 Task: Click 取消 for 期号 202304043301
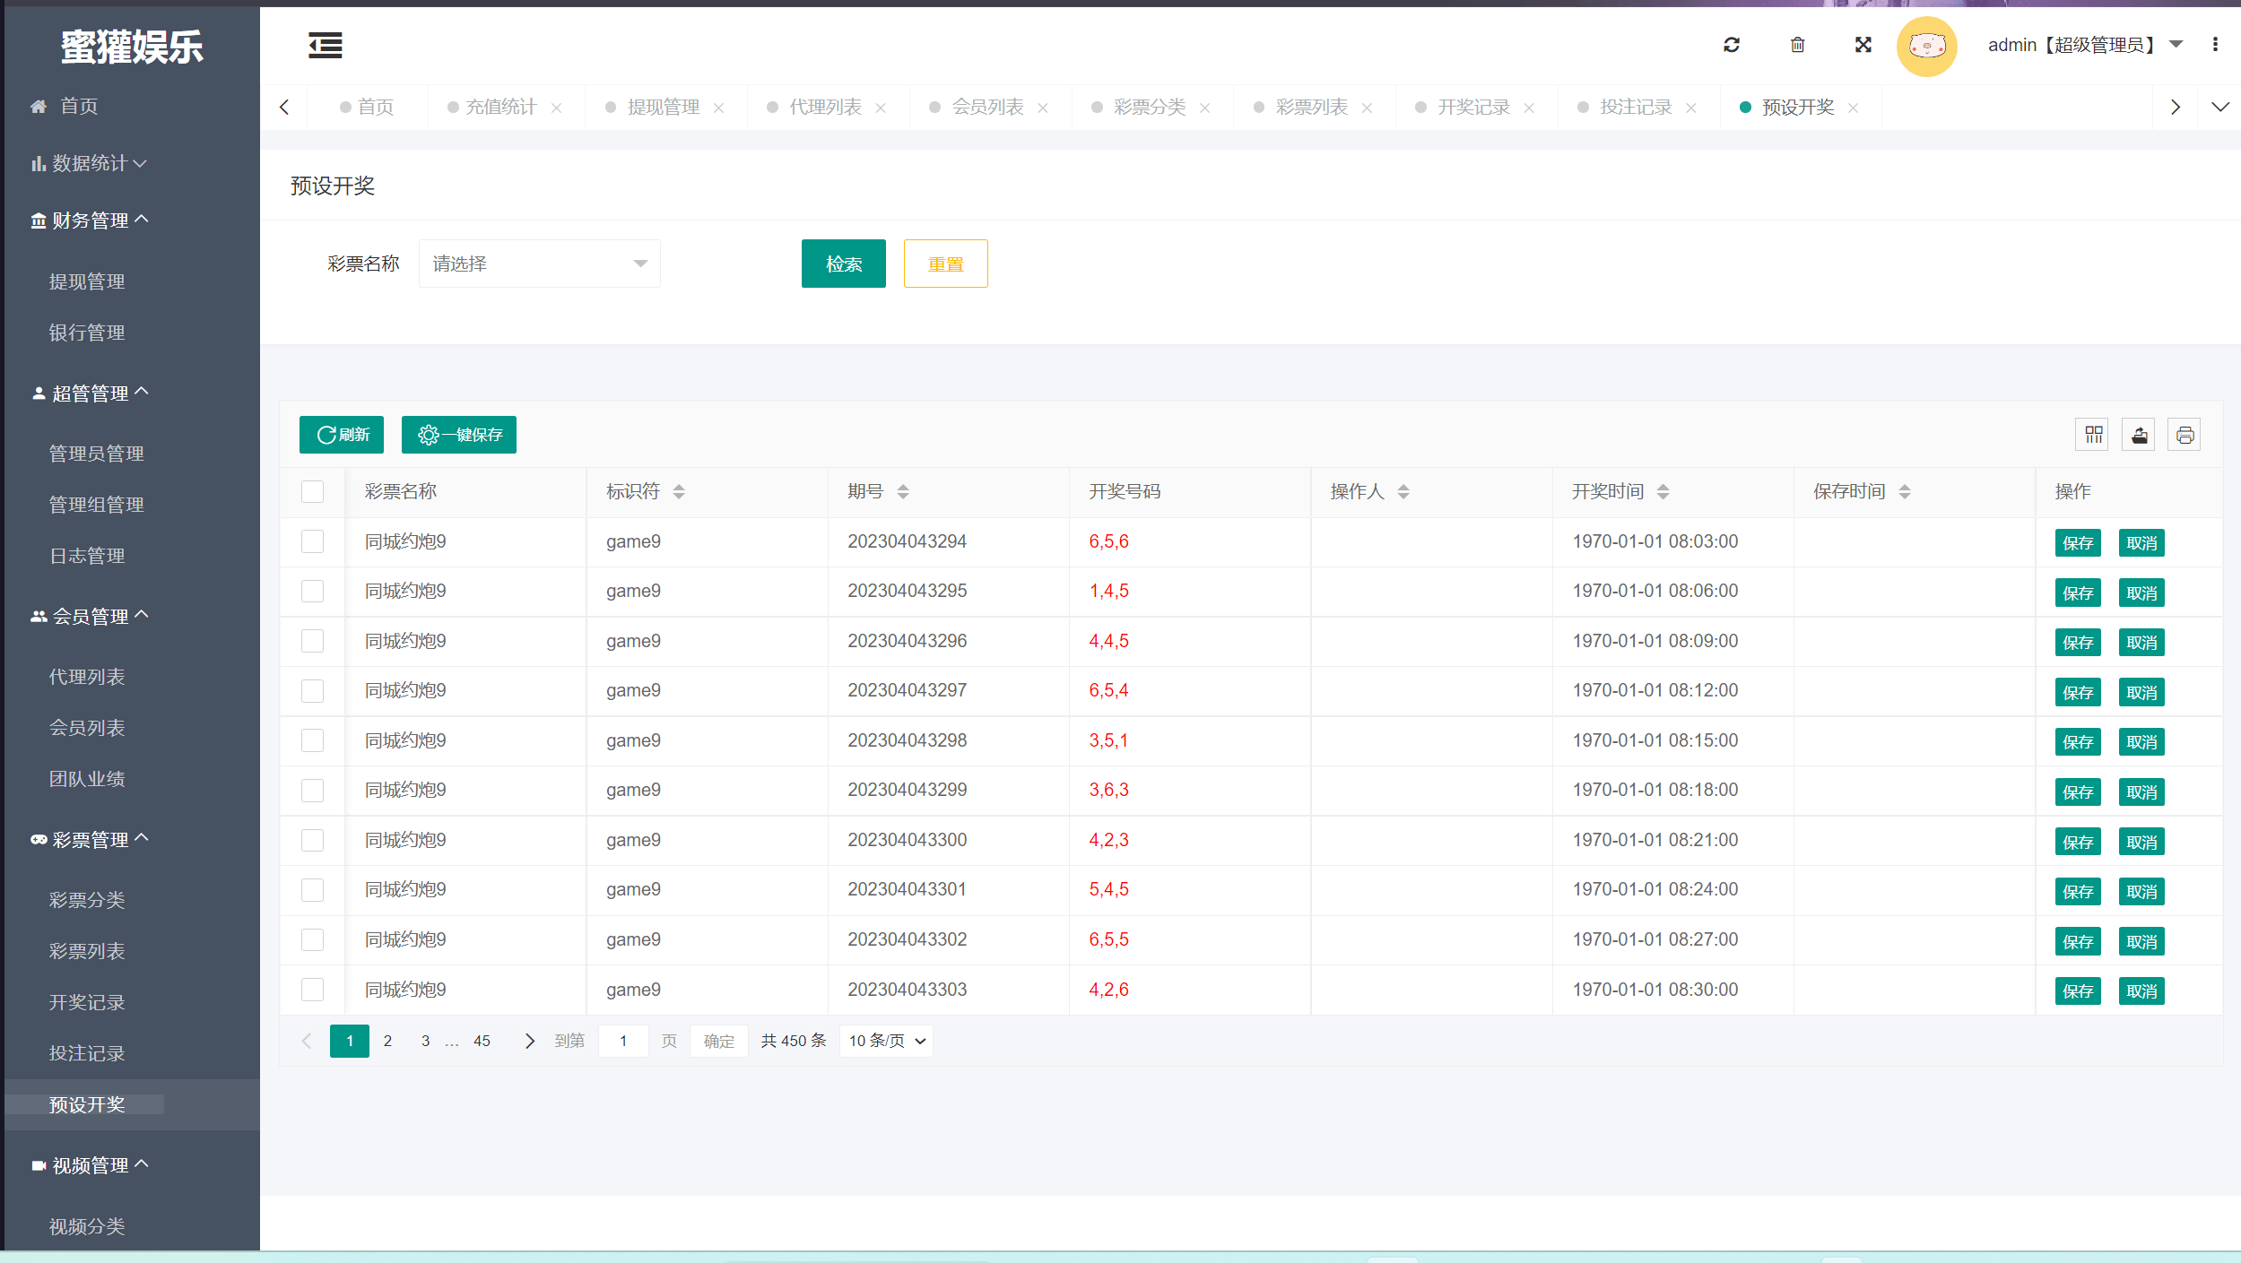2141,892
